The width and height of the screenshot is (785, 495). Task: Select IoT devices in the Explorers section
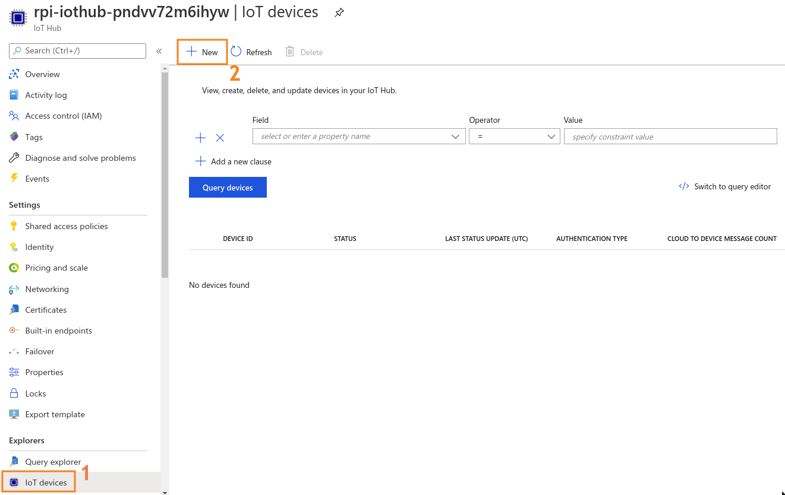click(46, 483)
